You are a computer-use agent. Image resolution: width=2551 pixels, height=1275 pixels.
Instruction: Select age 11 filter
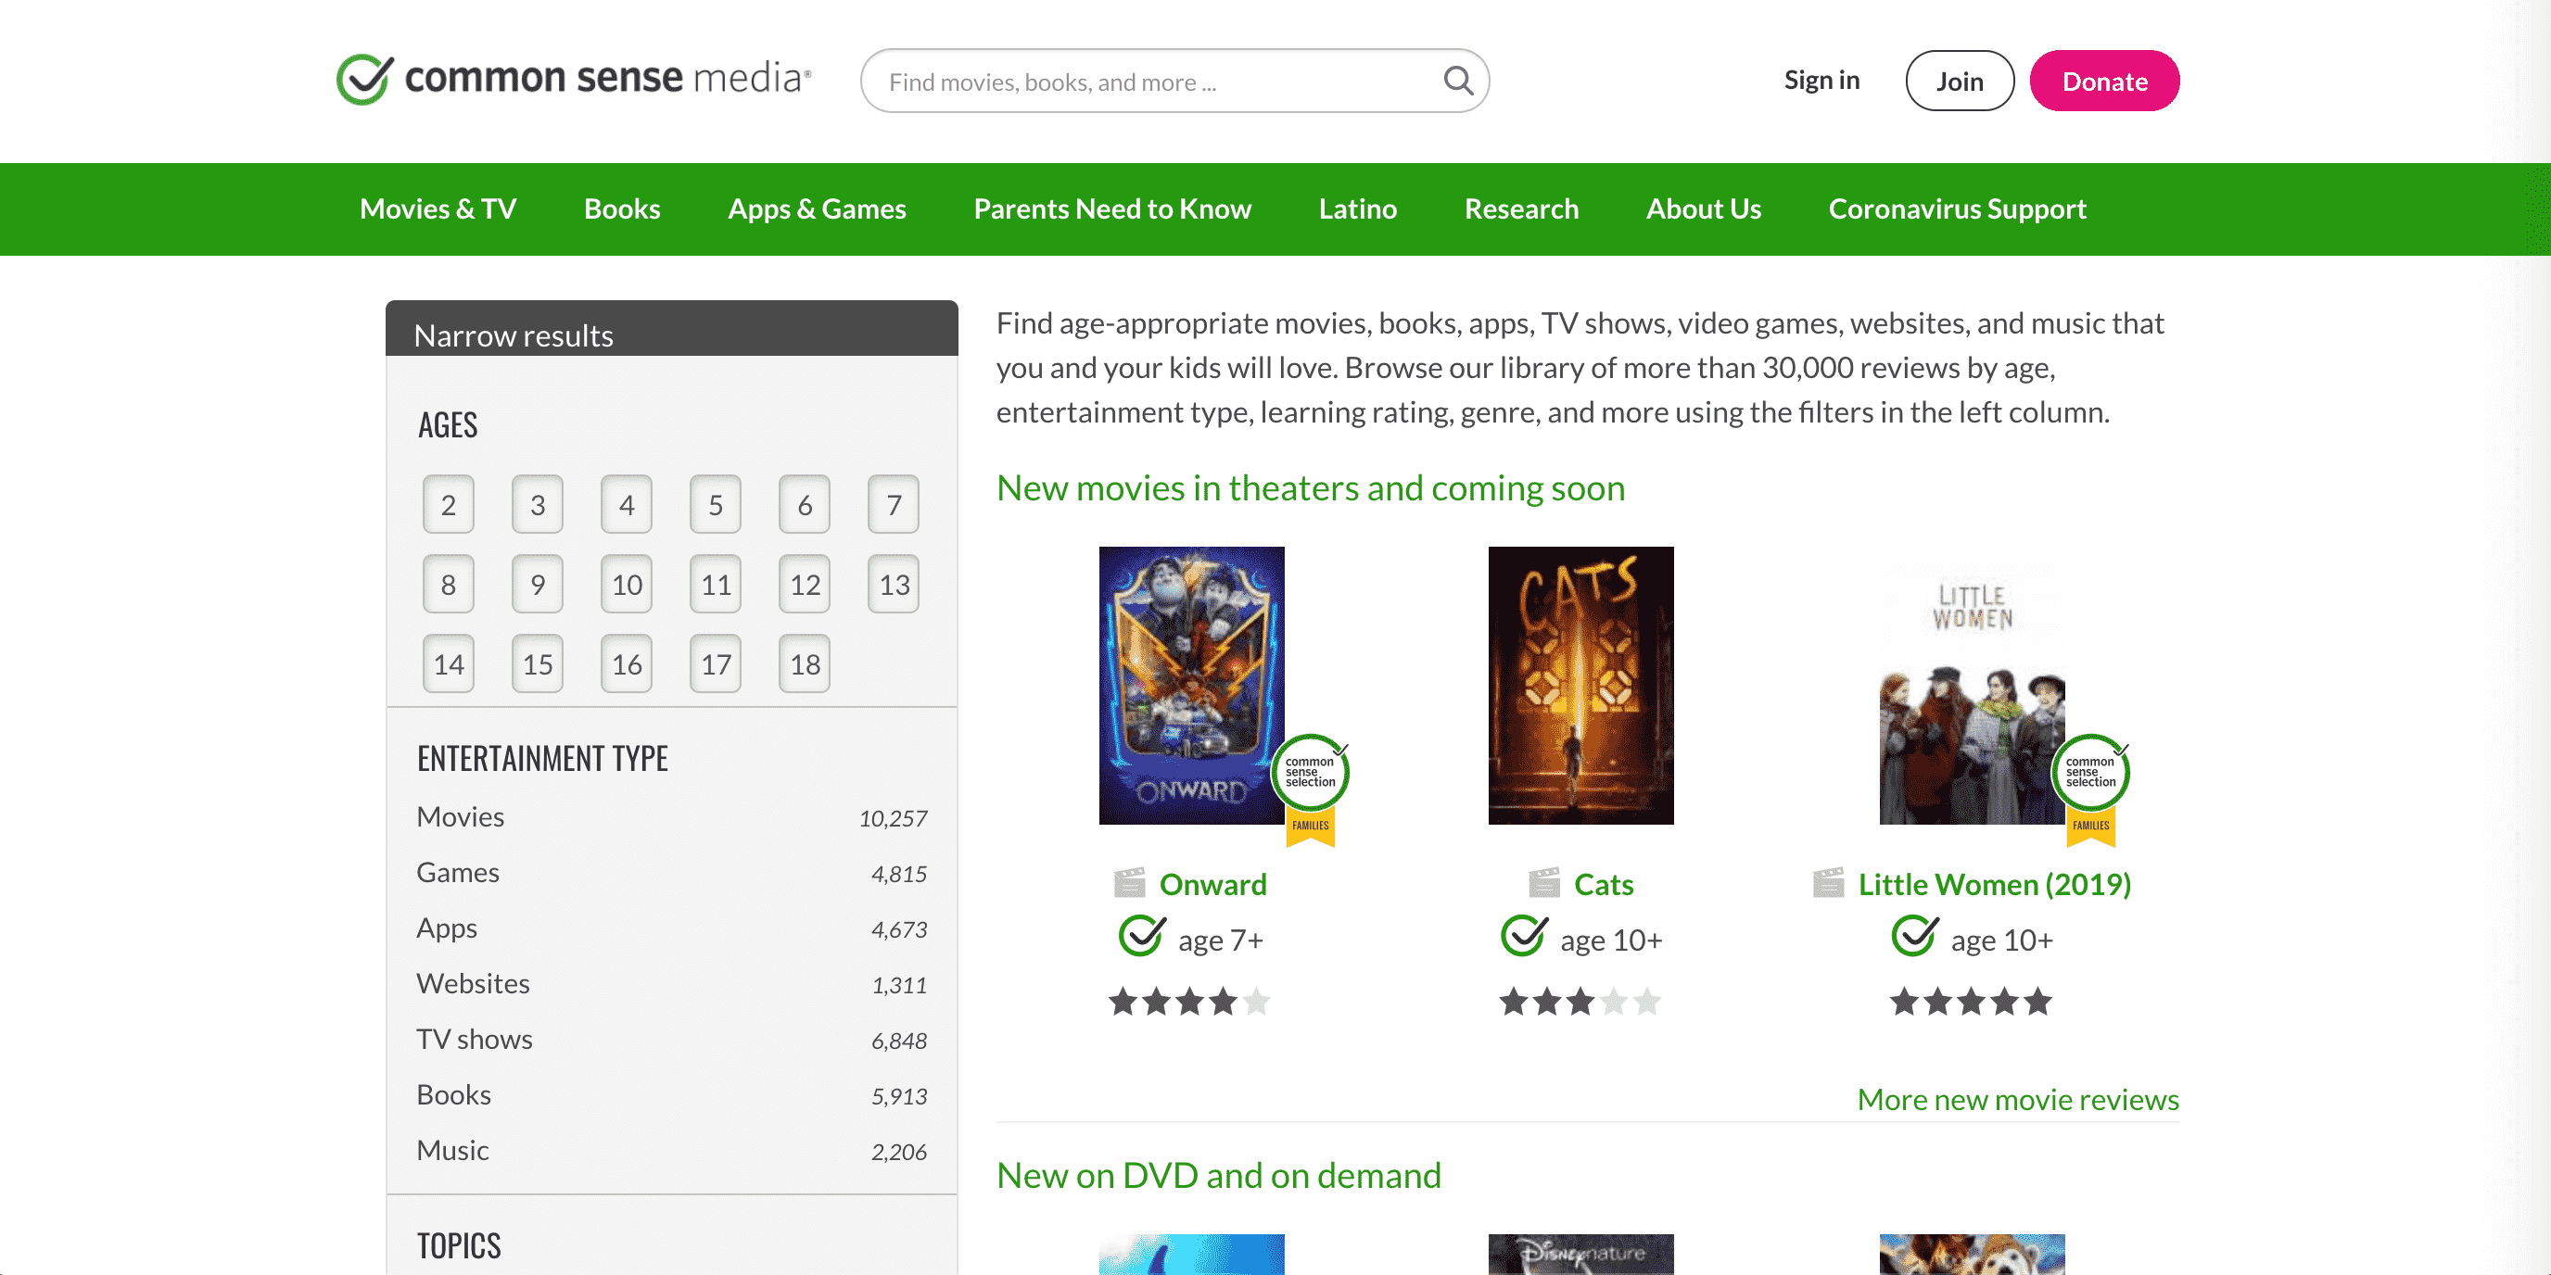tap(716, 584)
